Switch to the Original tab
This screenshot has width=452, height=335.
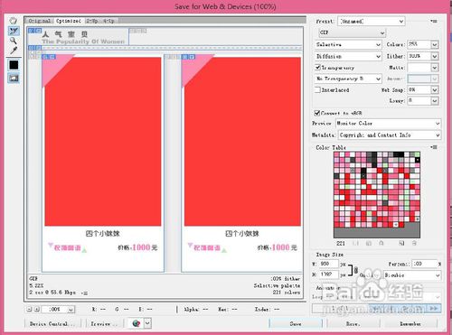click(40, 21)
